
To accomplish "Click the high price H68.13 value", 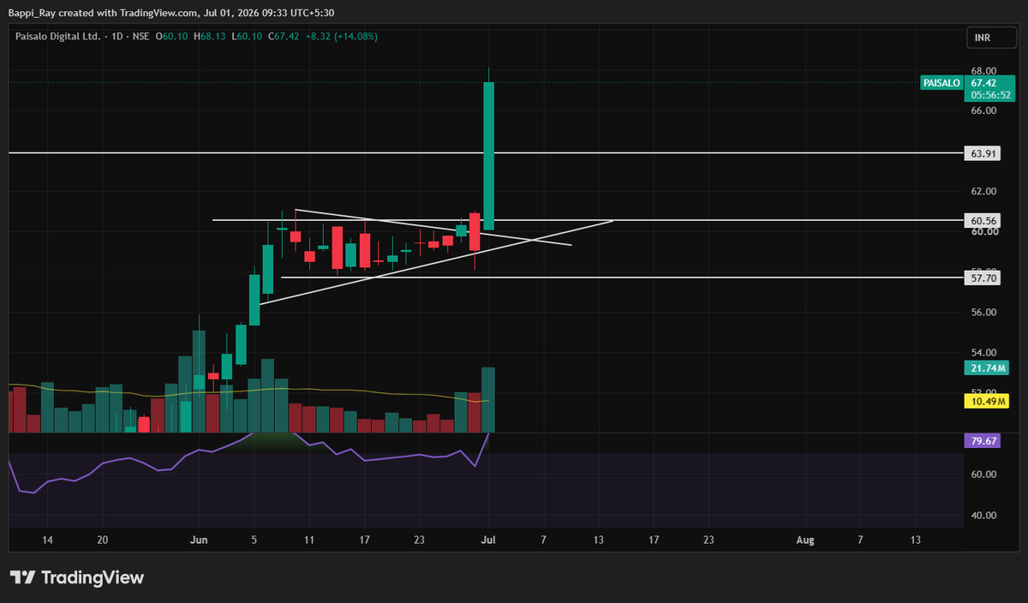I will 211,36.
